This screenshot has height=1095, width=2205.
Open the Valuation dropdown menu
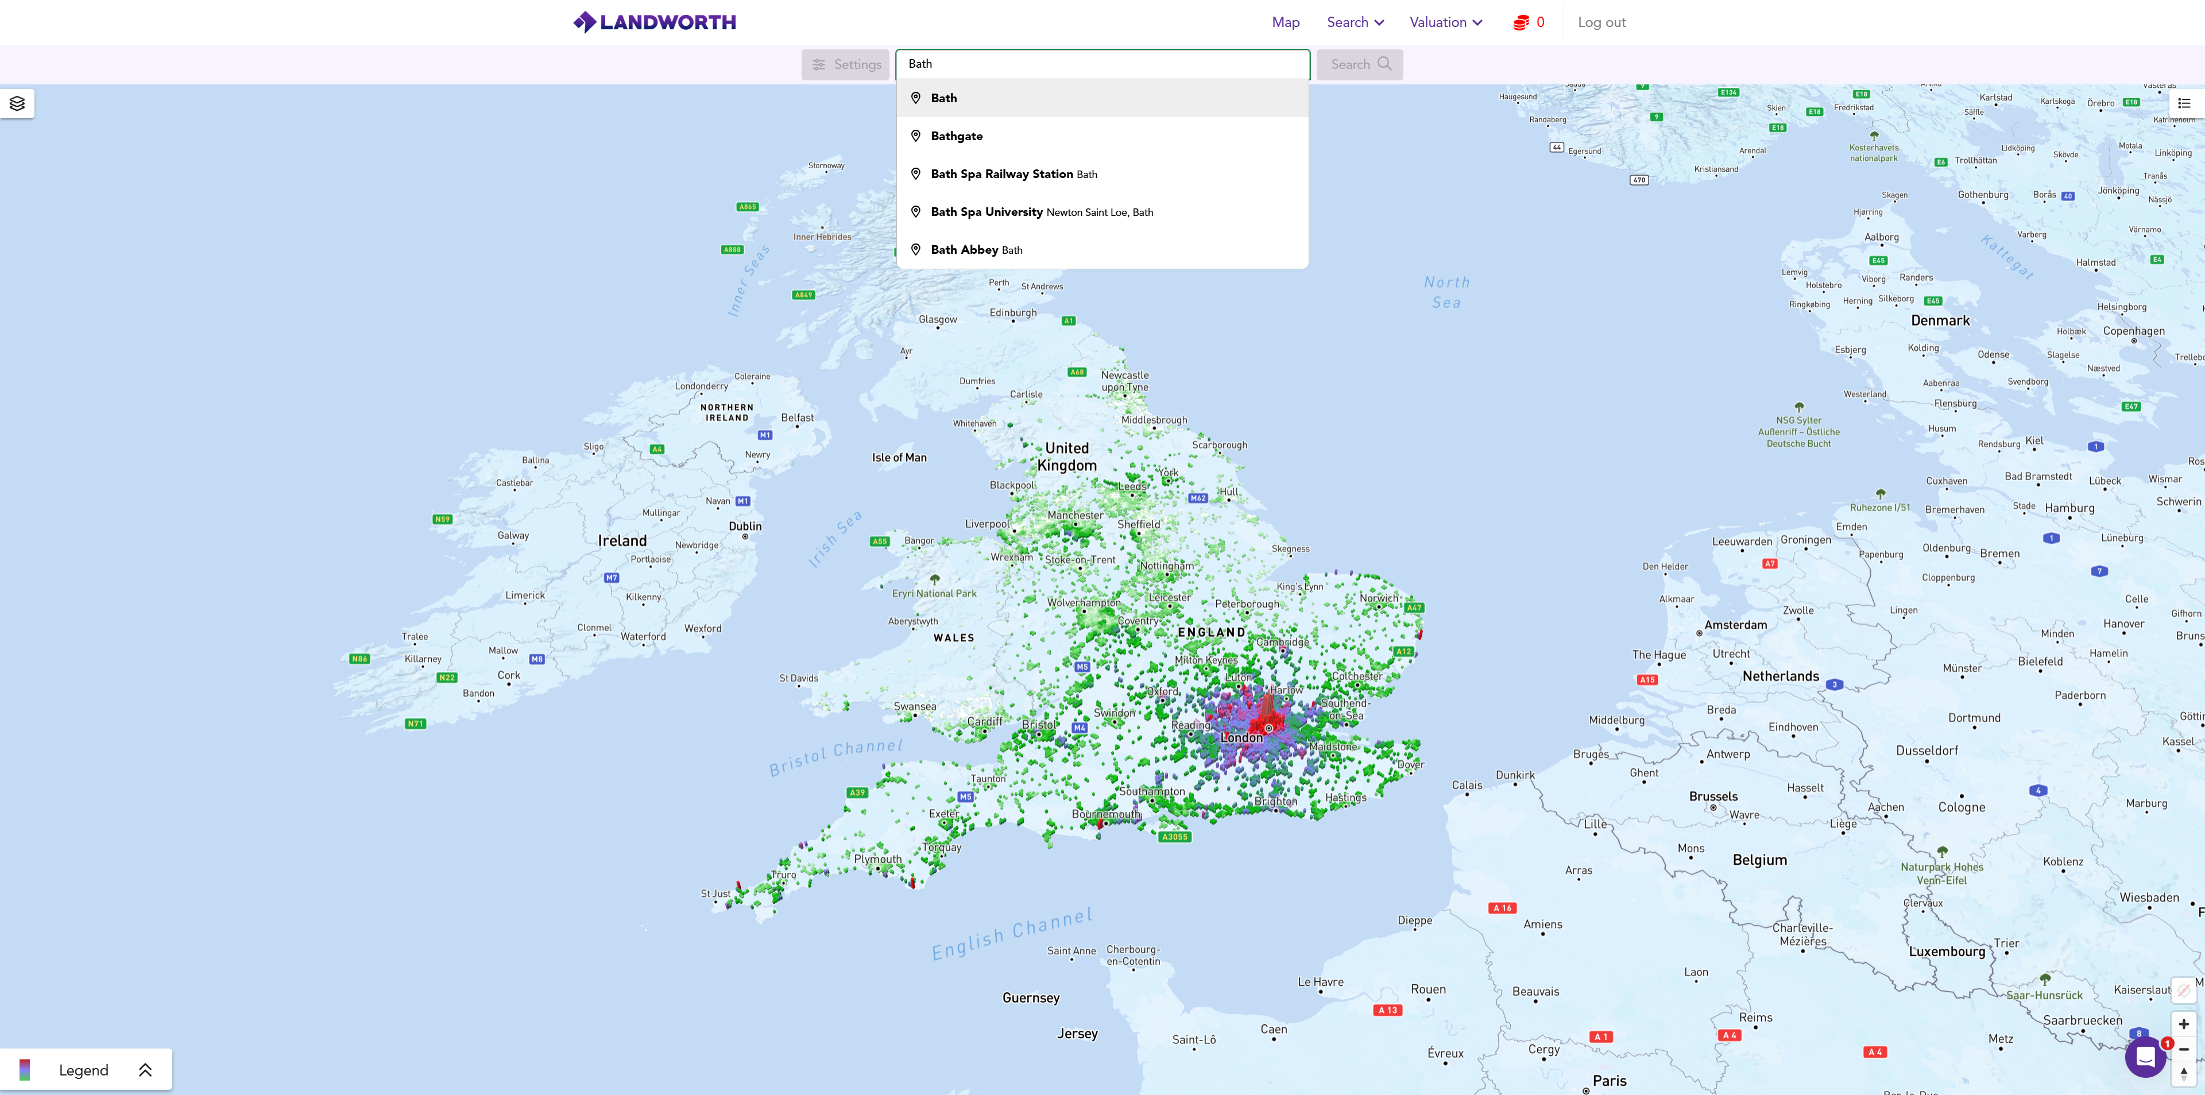tap(1446, 22)
